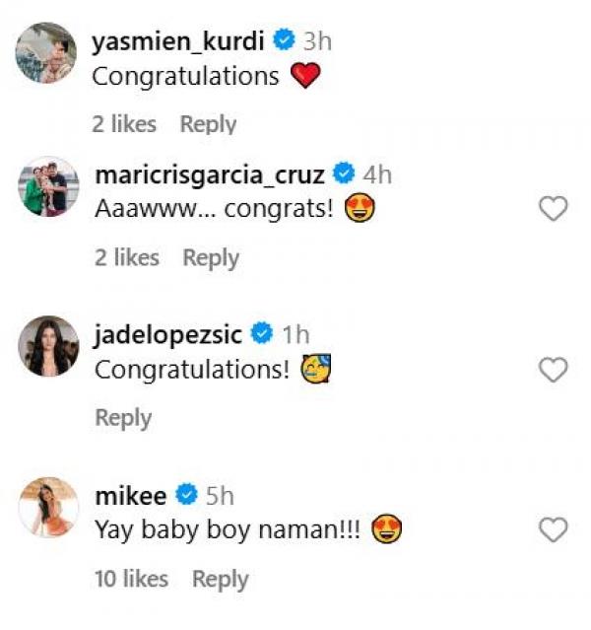Viewport: 591px width, 630px height.
Task: Click yasmien_kurdi's verified badge
Action: click(x=286, y=41)
